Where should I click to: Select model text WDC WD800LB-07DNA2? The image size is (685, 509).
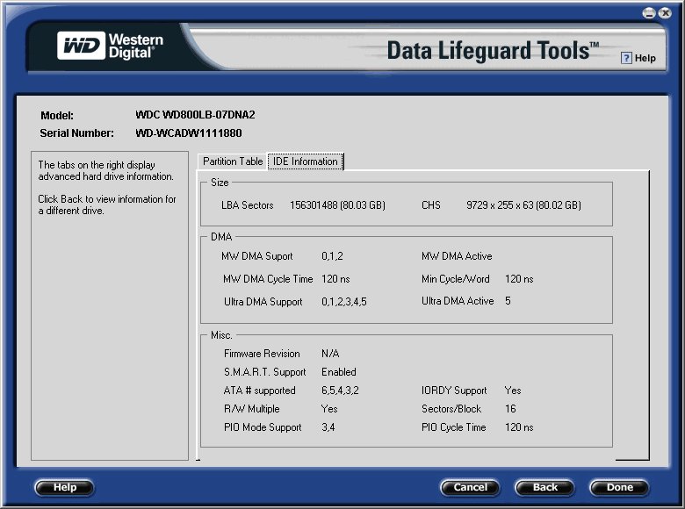tap(195, 115)
